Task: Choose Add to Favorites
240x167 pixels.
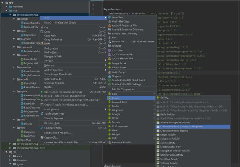Action: pos(73,70)
